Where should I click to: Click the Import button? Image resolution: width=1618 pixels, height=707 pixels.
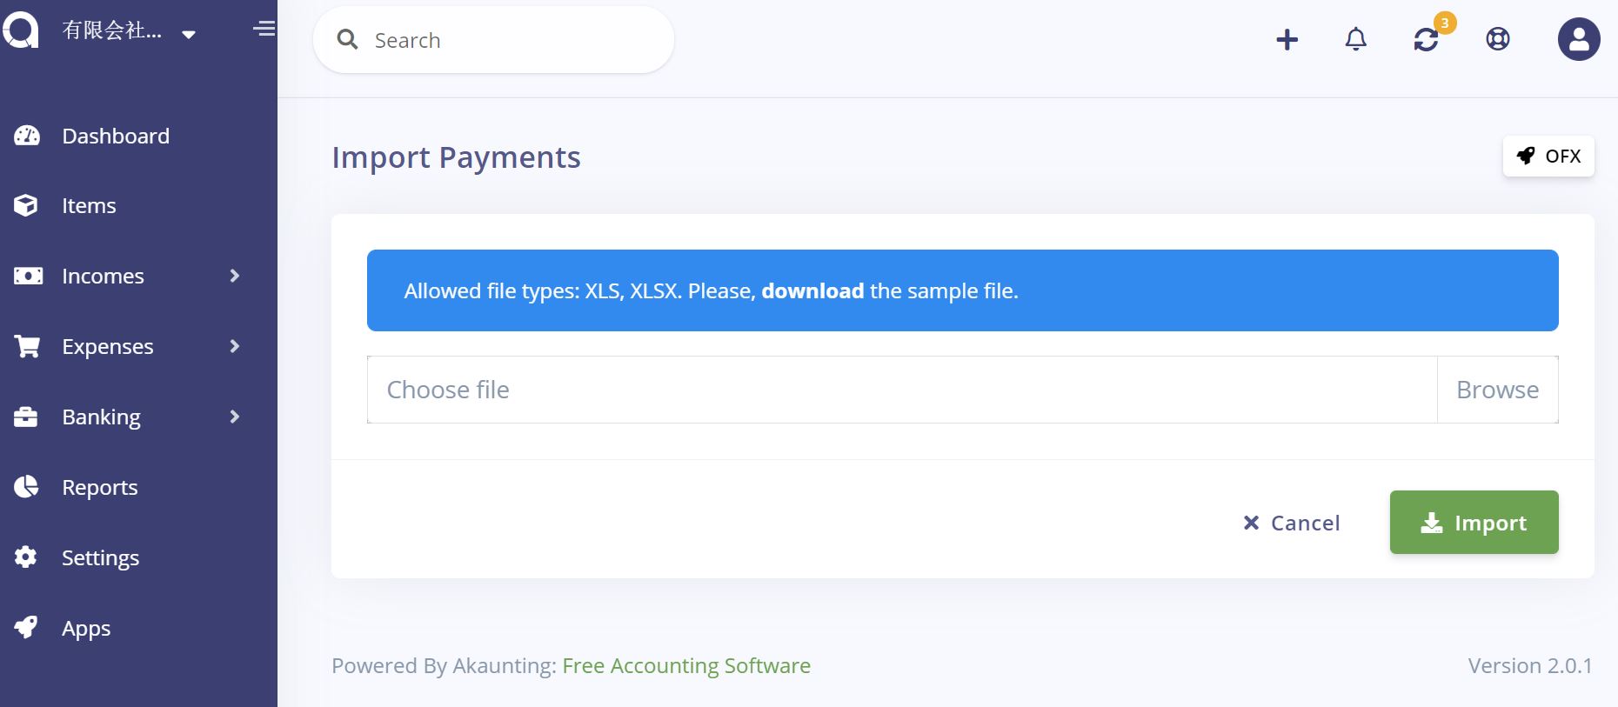1473,522
